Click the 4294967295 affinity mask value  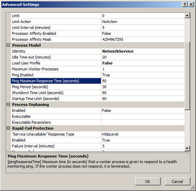point(143,40)
